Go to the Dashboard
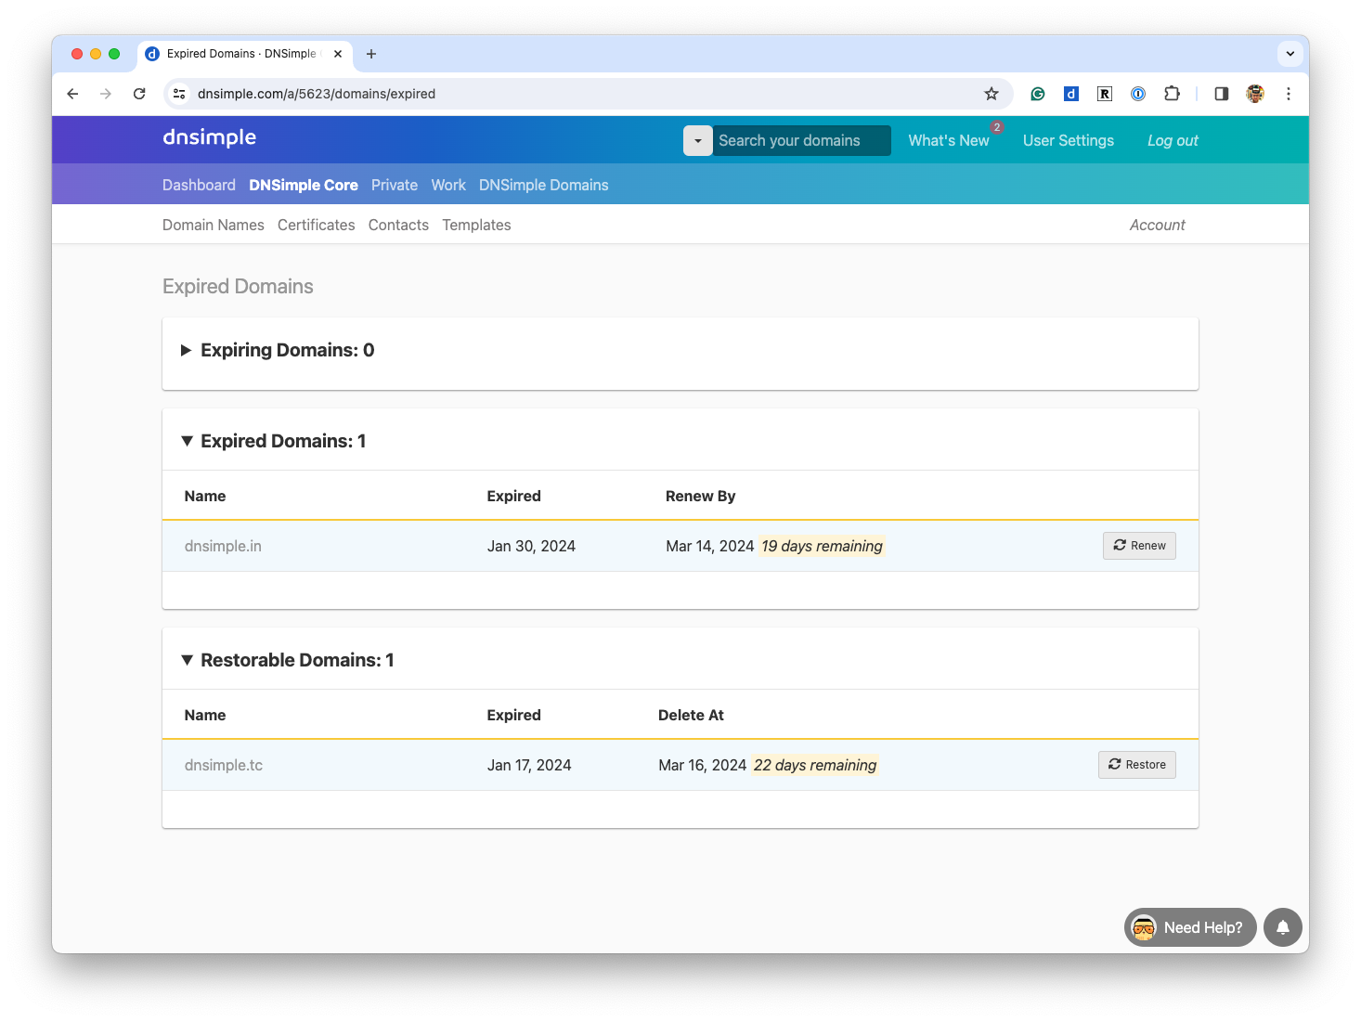This screenshot has height=1022, width=1361. tap(199, 186)
